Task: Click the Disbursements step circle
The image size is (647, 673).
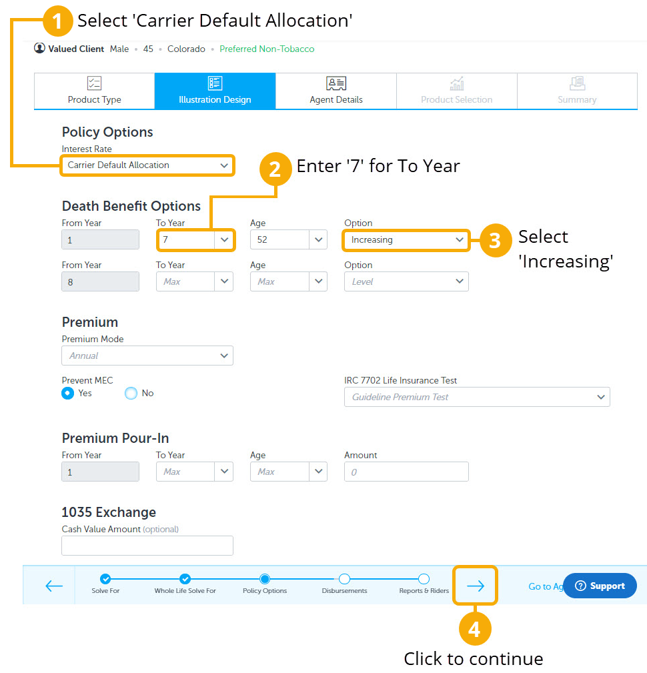Action: [x=344, y=579]
